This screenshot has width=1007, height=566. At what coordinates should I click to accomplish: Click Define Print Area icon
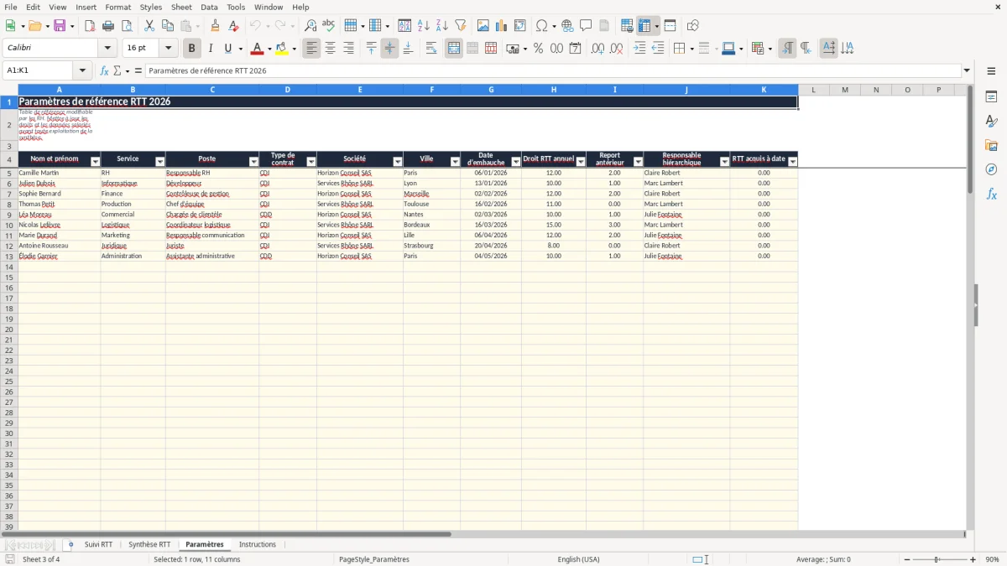pyautogui.click(x=628, y=26)
